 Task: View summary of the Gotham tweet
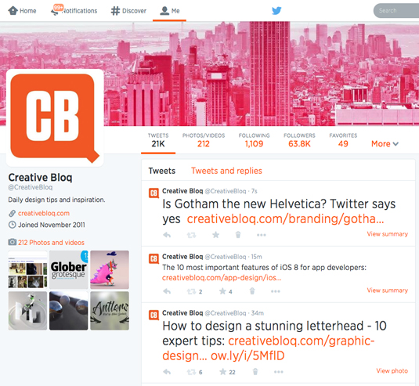click(388, 234)
